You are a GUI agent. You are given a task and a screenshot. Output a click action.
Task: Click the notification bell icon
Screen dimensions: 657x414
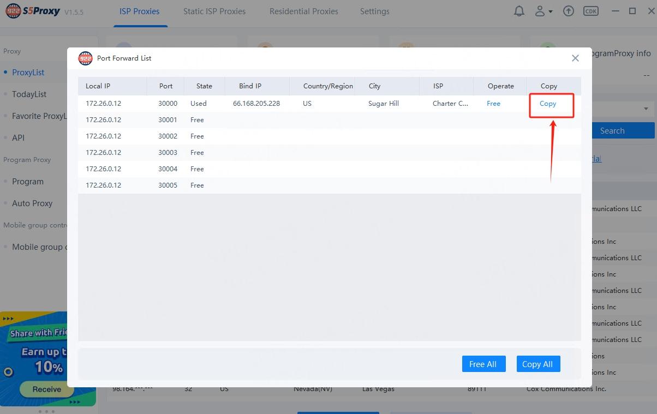(520, 11)
